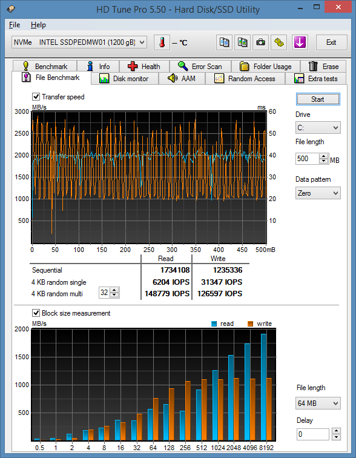This screenshot has height=458, width=356.
Task: Click the HD Tune app icon in title bar
Action: (11, 9)
